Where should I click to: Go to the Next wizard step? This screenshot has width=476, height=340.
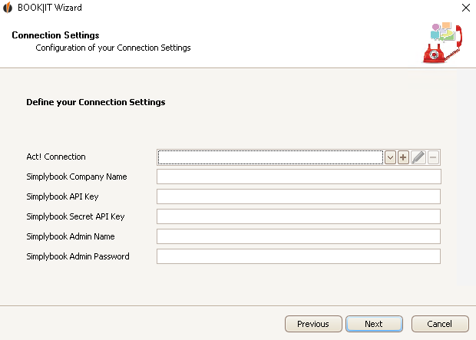click(x=374, y=324)
